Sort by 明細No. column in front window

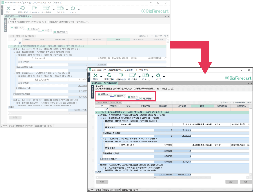point(115,106)
